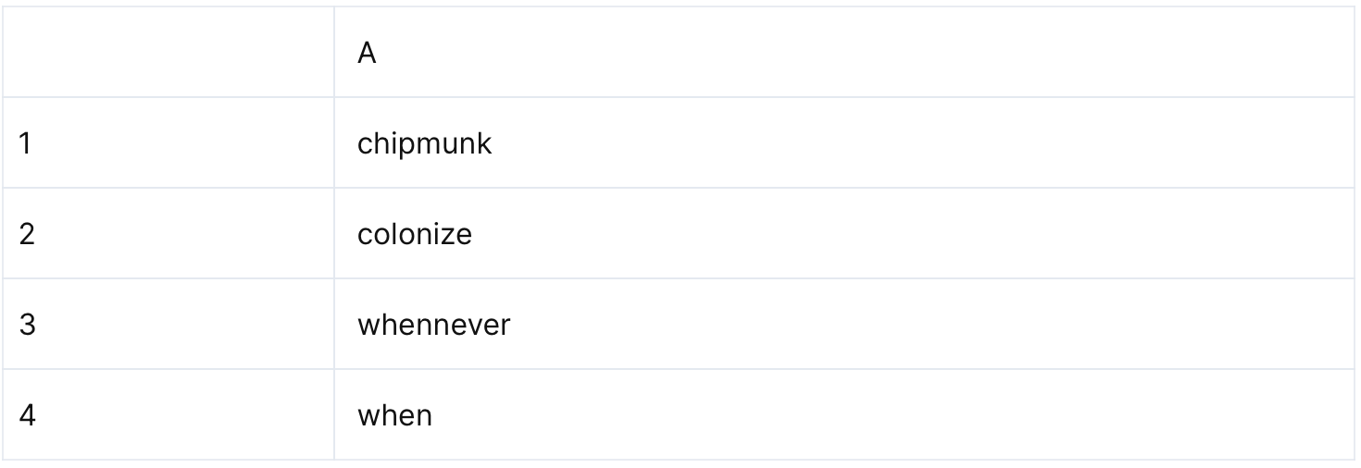Click the blank top-left corner cell
Viewport: 1361px width, 468px height.
click(x=168, y=53)
